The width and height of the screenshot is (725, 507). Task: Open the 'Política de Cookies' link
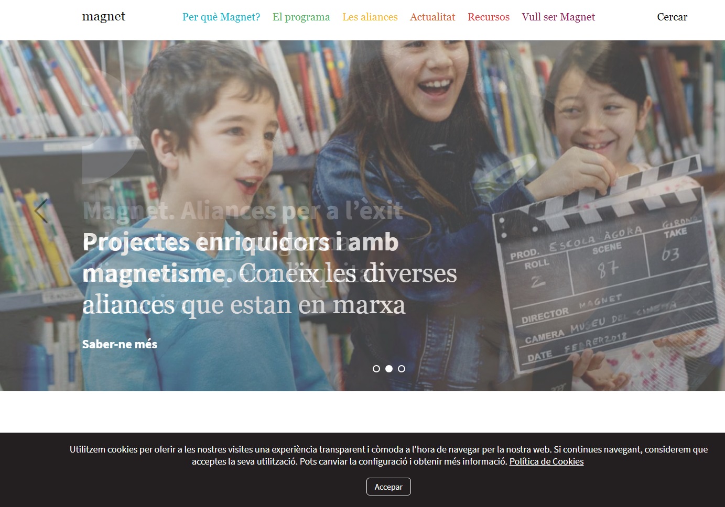click(546, 461)
